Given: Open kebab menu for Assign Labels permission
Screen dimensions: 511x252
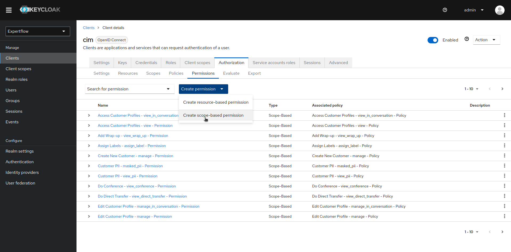Looking at the screenshot, I should 504,146.
